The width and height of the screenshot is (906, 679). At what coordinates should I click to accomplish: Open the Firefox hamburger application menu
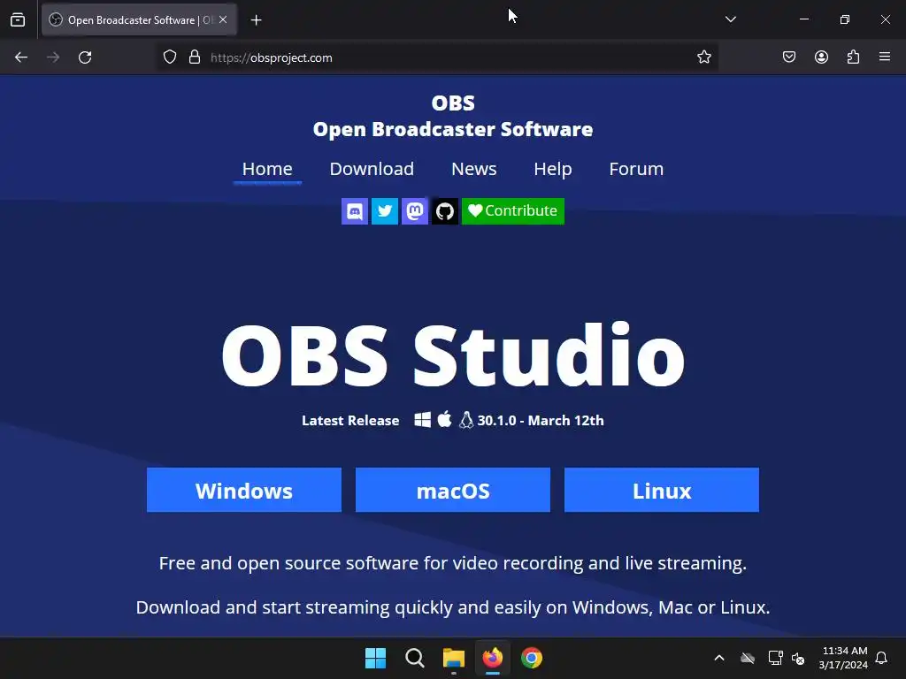885,57
